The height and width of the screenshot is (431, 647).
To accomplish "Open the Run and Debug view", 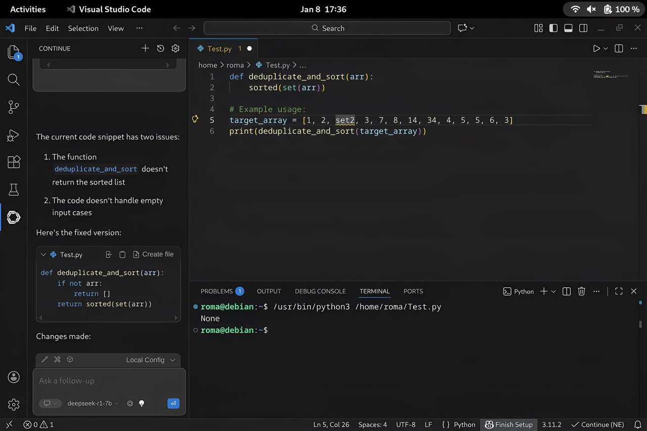I will 14,135.
